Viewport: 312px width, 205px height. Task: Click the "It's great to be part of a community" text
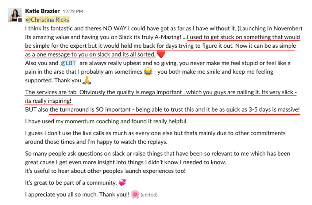point(71,183)
